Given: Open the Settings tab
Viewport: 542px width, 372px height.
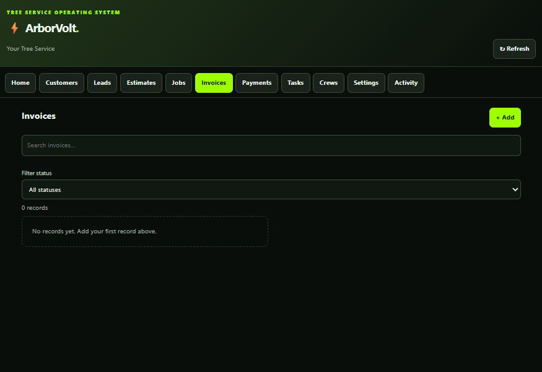Looking at the screenshot, I should 366,83.
